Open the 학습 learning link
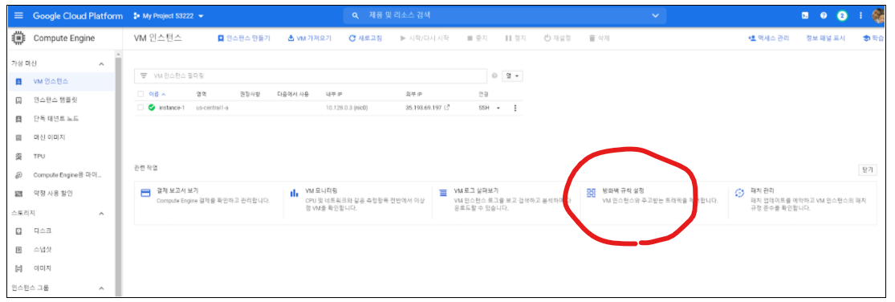The image size is (895, 302). 873,39
